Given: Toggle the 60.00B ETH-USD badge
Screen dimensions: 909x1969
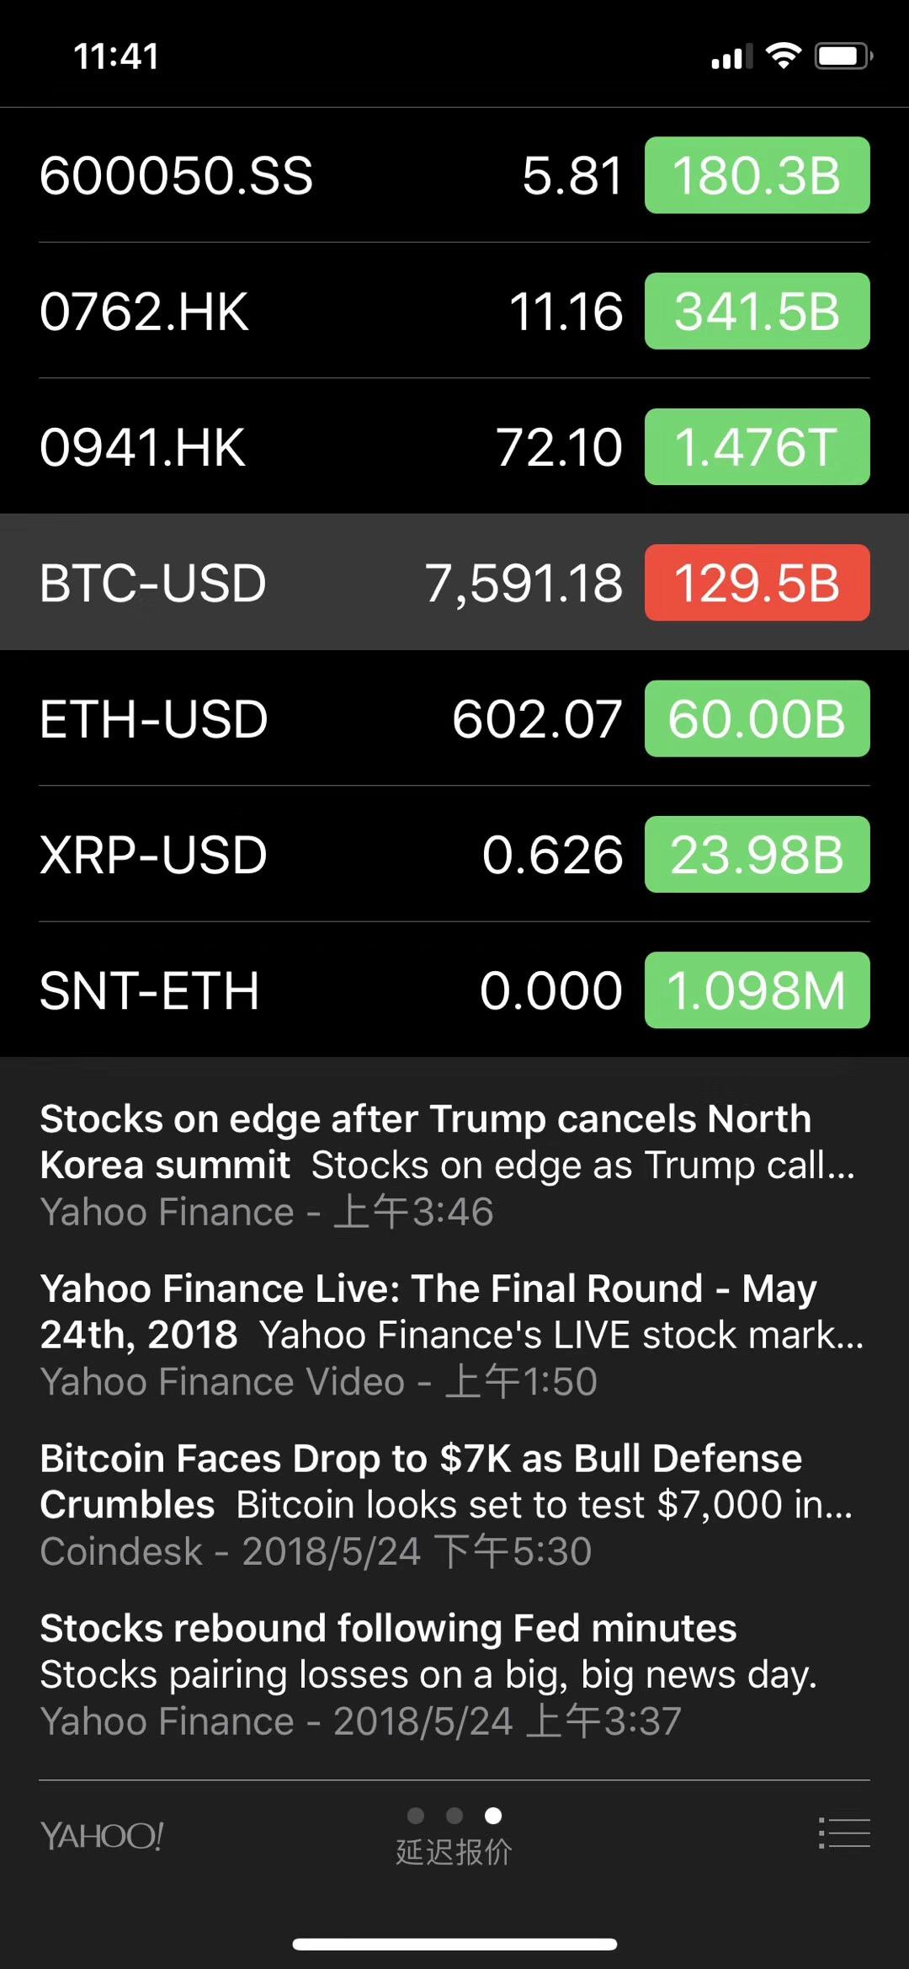Looking at the screenshot, I should pos(757,718).
